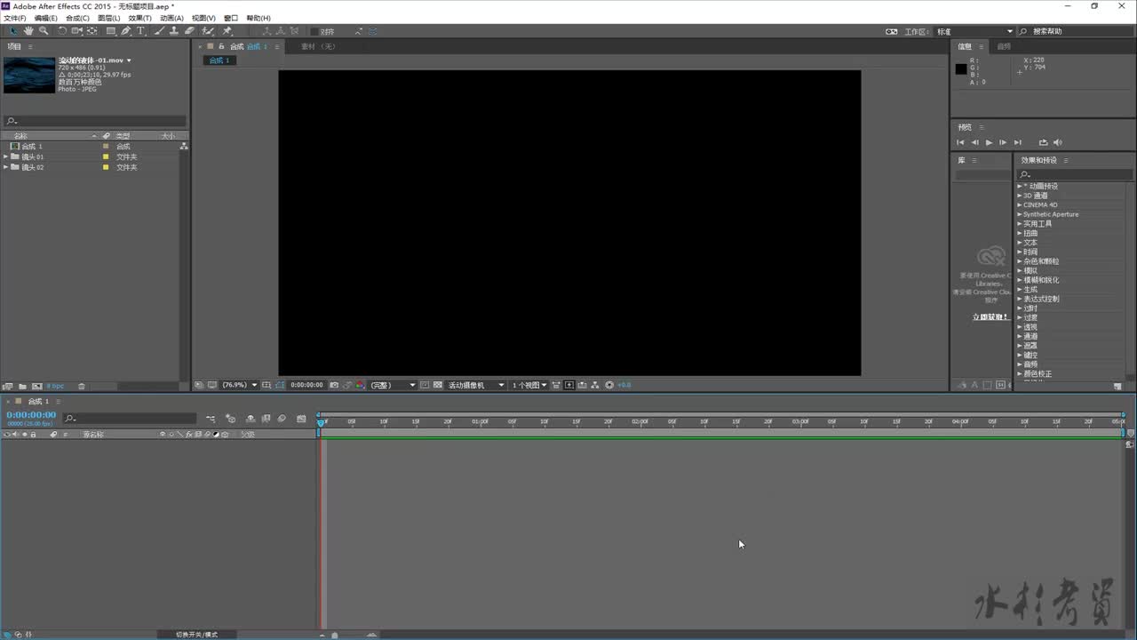
Task: Toggle the snapping (对齐) checkbox
Action: click(x=314, y=31)
